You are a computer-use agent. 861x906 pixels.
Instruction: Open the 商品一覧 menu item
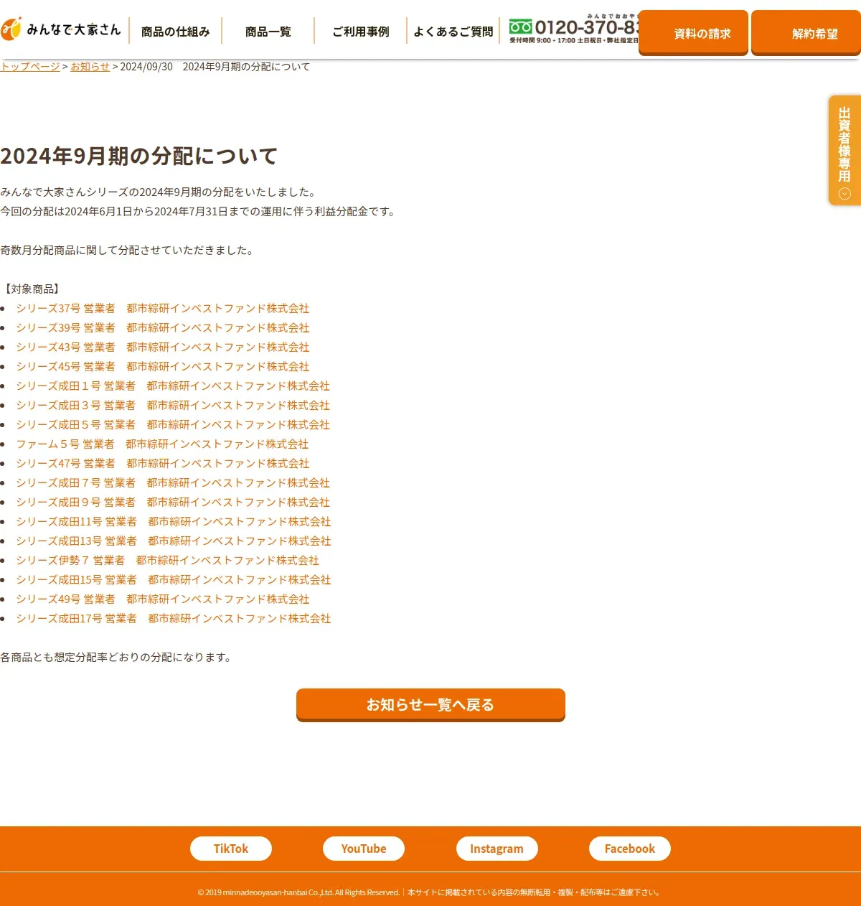click(x=268, y=32)
